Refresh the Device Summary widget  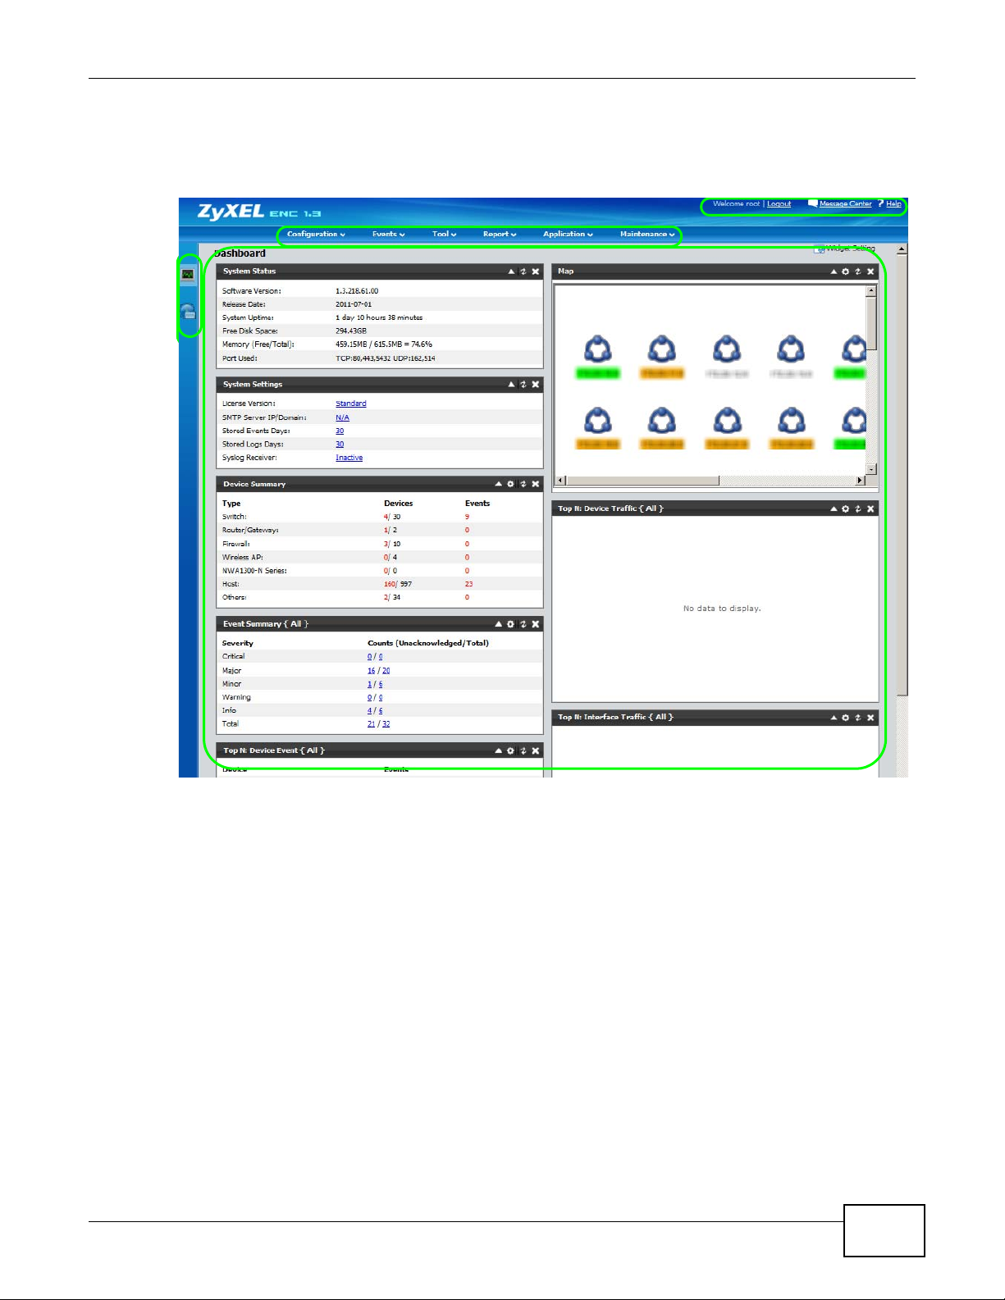[x=523, y=485]
